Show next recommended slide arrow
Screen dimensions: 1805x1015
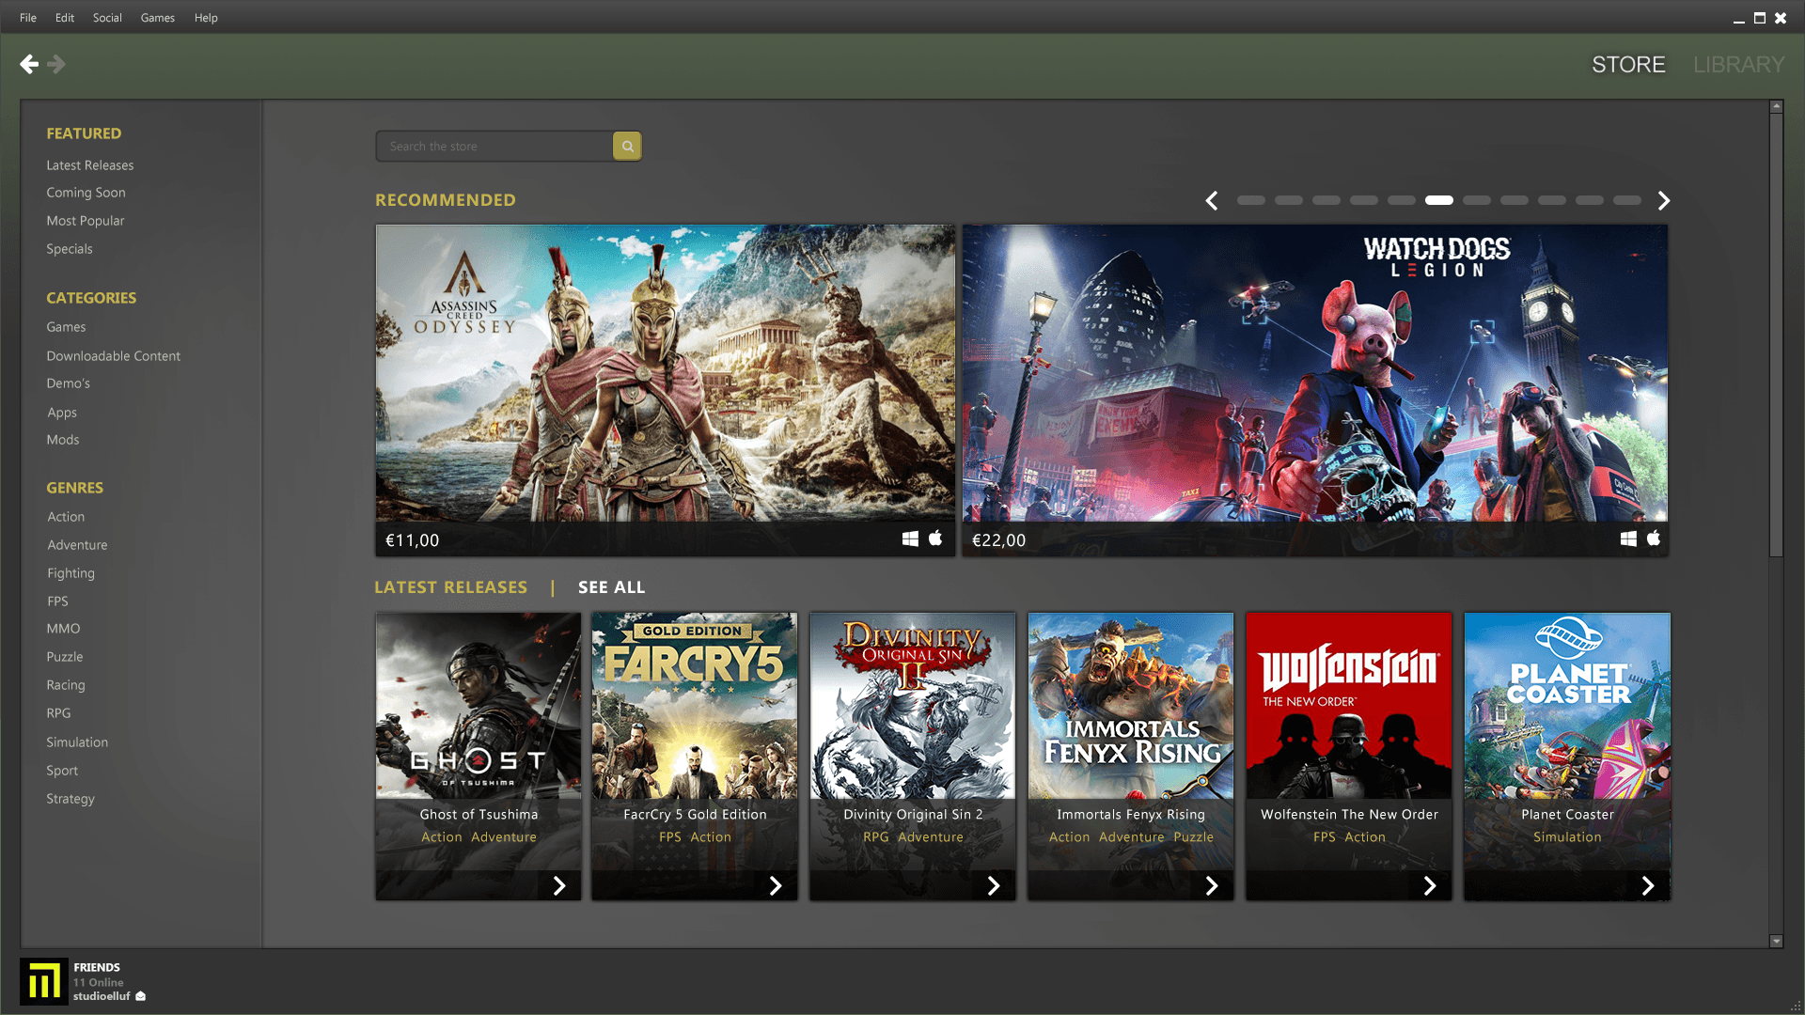coord(1664,200)
